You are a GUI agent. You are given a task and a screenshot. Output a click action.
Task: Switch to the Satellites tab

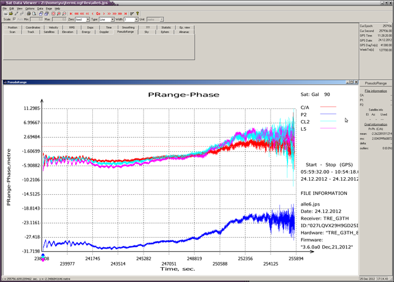coord(49,32)
